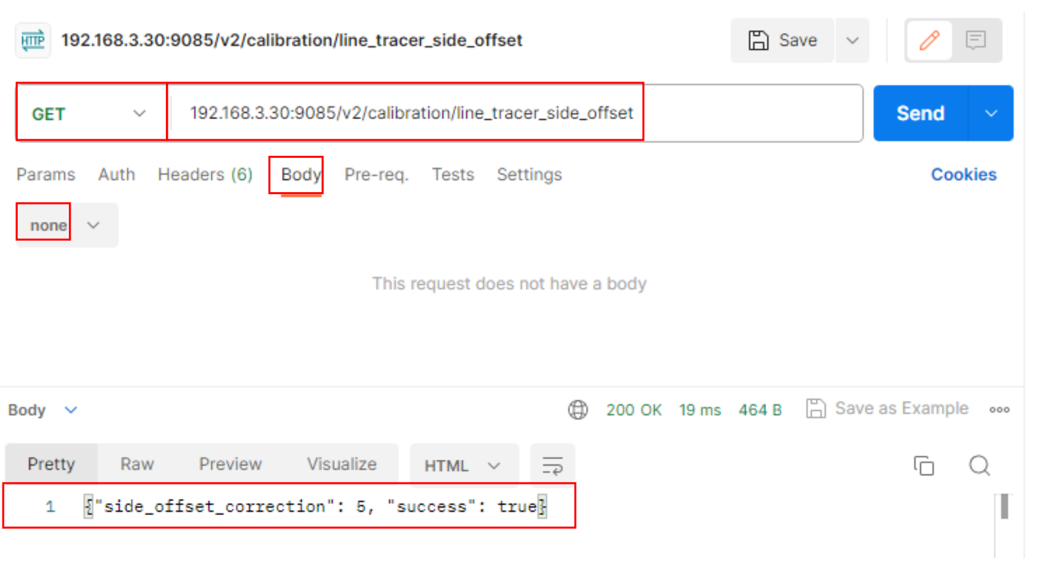Click the response pane vertical scrollbar
Screen dimensions: 1037x563
coord(1004,507)
